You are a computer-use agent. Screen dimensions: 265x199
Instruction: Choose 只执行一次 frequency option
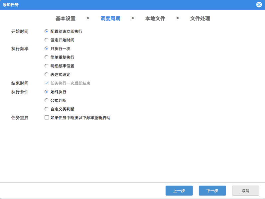click(x=47, y=49)
